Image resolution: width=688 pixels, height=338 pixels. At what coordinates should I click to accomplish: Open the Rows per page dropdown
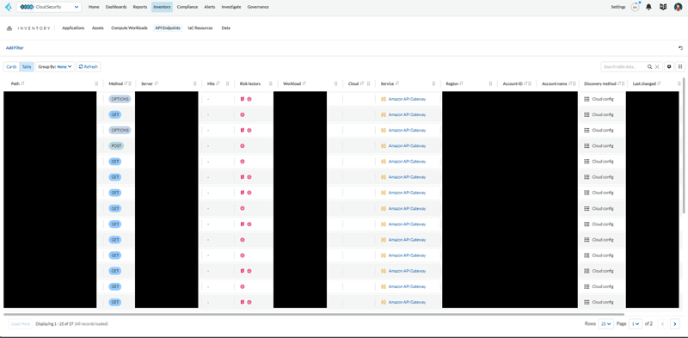point(606,324)
